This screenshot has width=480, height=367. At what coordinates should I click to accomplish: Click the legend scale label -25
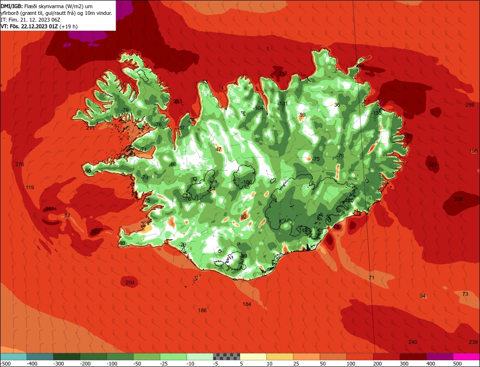tap(164, 364)
